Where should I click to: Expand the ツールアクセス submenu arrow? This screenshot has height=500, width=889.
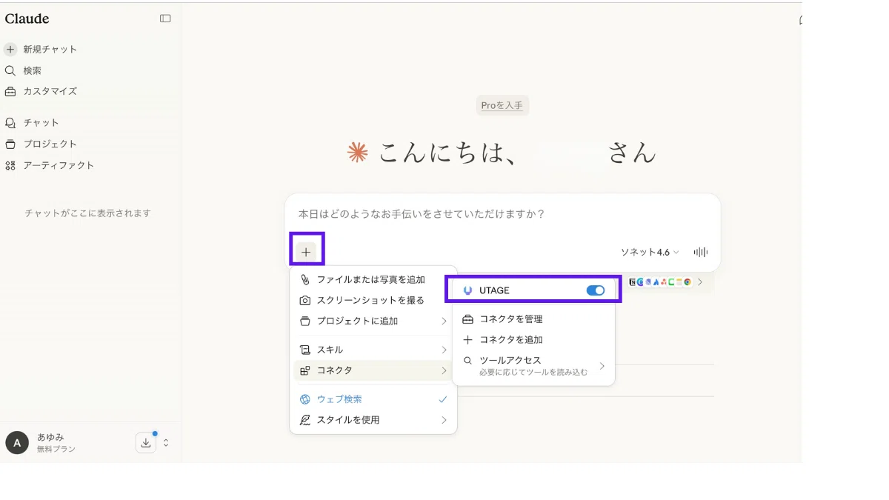coord(602,366)
